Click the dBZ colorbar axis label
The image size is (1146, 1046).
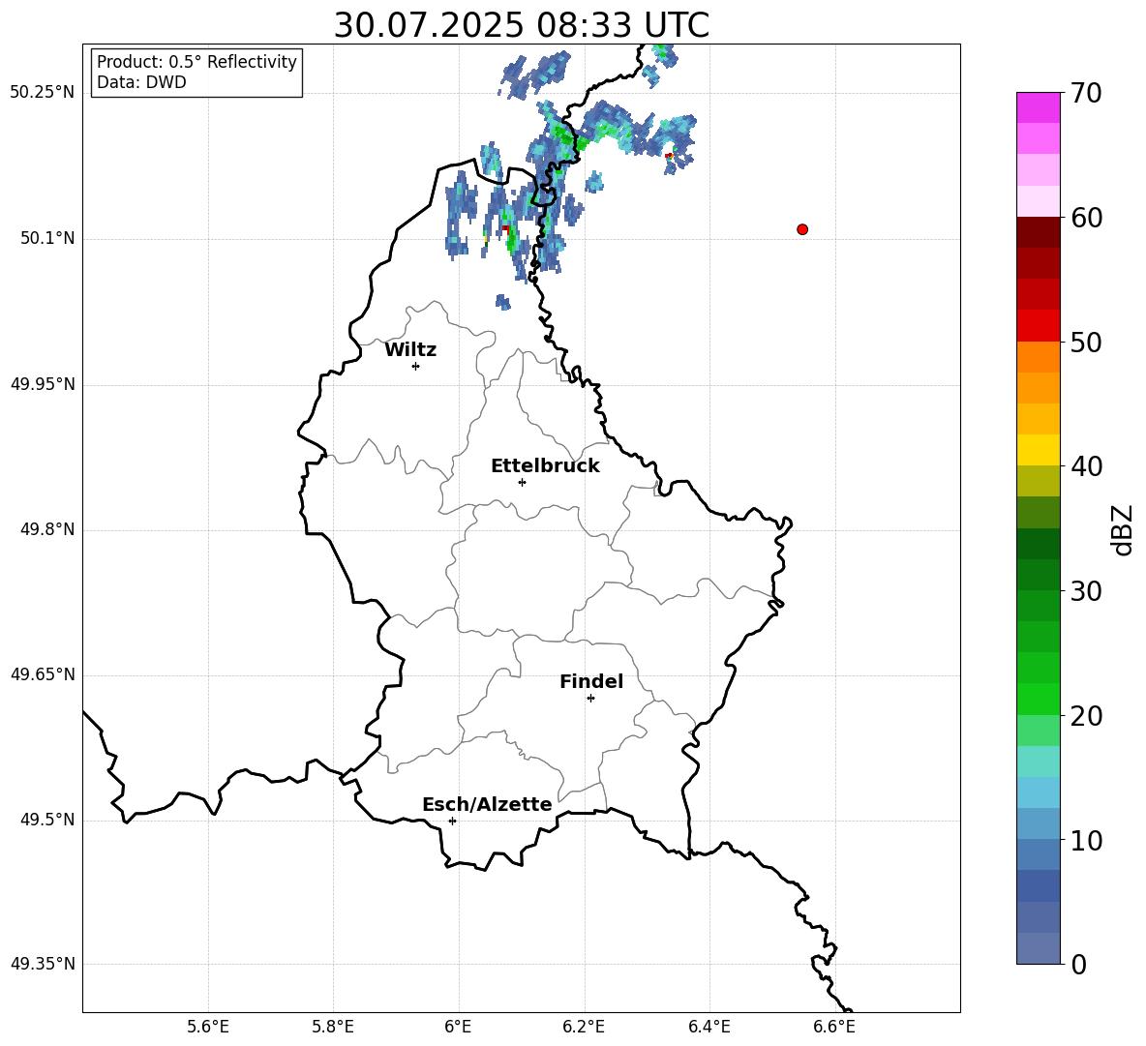click(1122, 529)
